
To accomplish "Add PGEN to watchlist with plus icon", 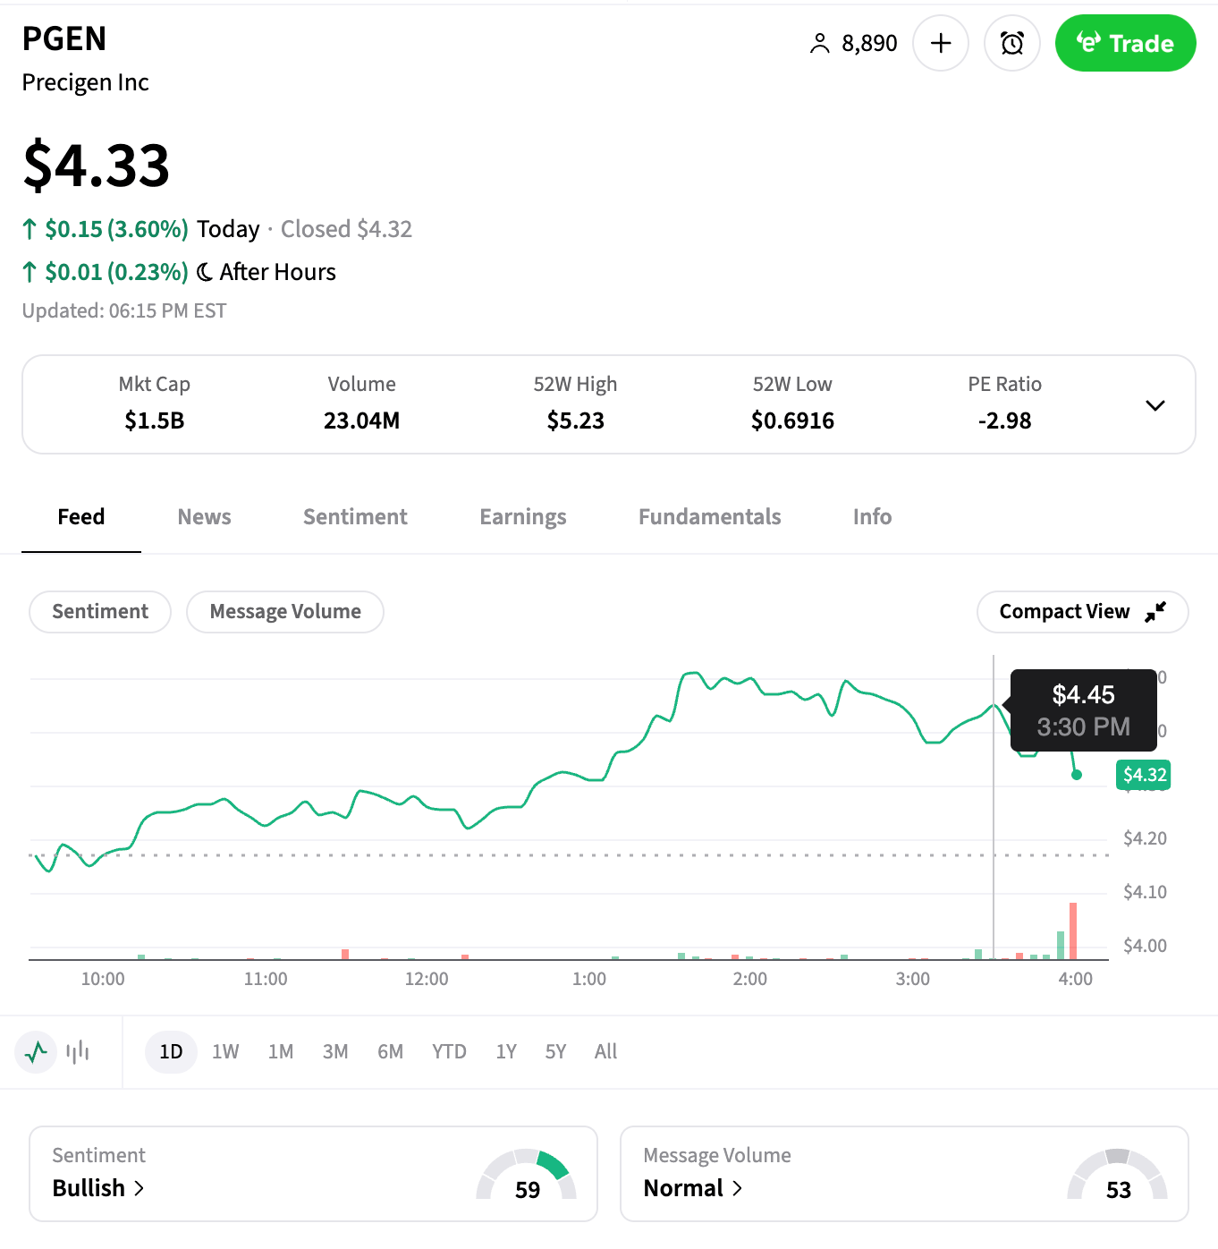I will click(x=941, y=43).
